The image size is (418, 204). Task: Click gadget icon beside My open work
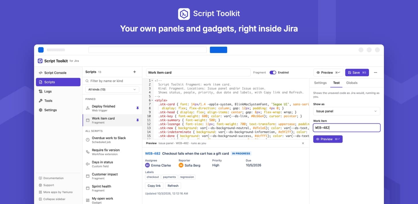[x=88, y=200]
